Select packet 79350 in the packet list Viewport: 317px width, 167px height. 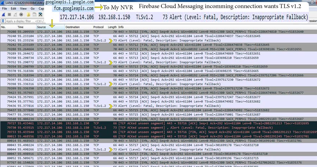(x=158, y=58)
